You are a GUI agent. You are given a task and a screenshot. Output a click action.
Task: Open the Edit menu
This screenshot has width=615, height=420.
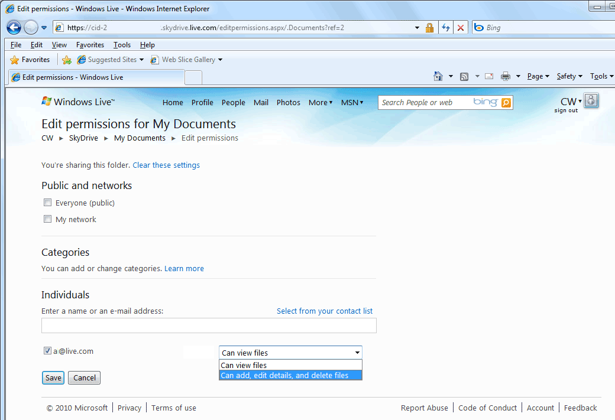coord(37,45)
